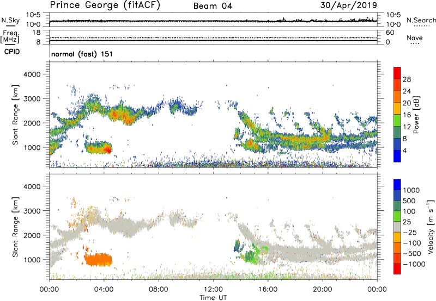Click the '18' frequency axis tick
This screenshot has height=301, width=436.
pos(37,33)
